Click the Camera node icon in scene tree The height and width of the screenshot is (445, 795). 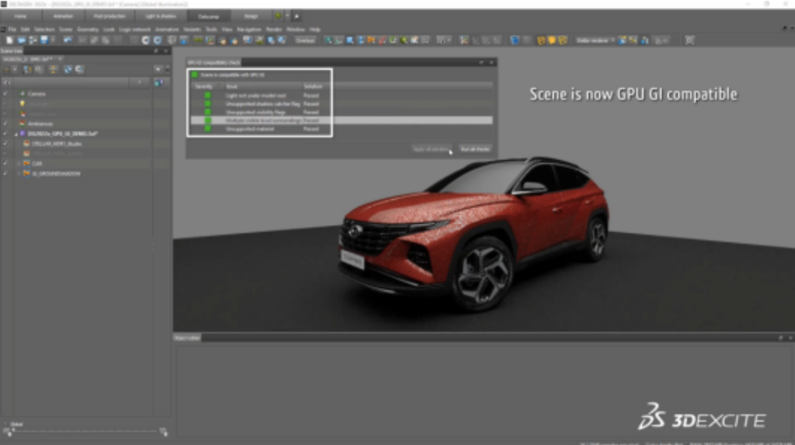coord(23,93)
